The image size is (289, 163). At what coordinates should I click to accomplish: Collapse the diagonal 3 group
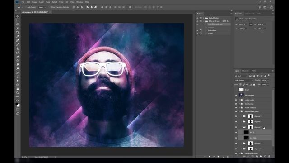point(242,127)
